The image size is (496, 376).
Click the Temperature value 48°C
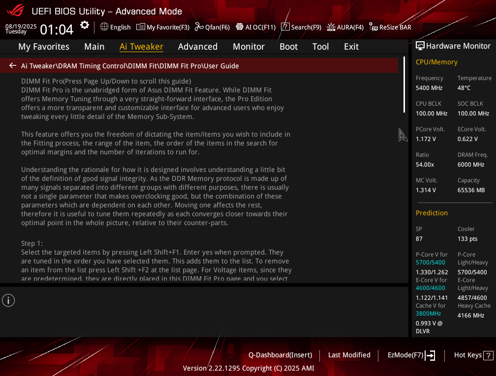click(464, 88)
